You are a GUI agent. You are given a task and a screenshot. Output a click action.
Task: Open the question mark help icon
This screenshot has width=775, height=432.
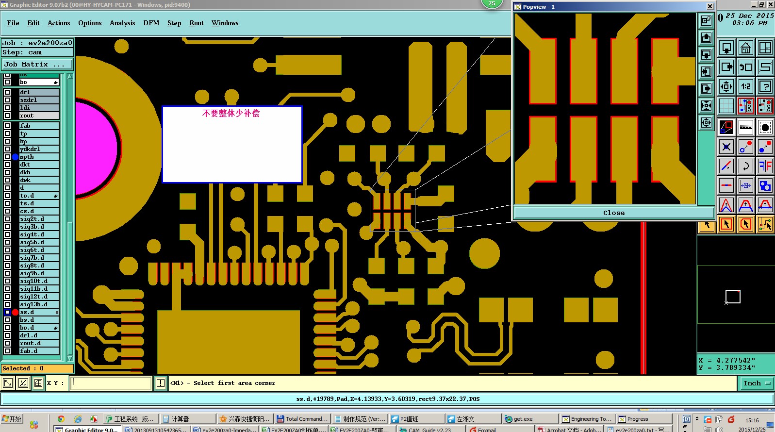pos(765,86)
